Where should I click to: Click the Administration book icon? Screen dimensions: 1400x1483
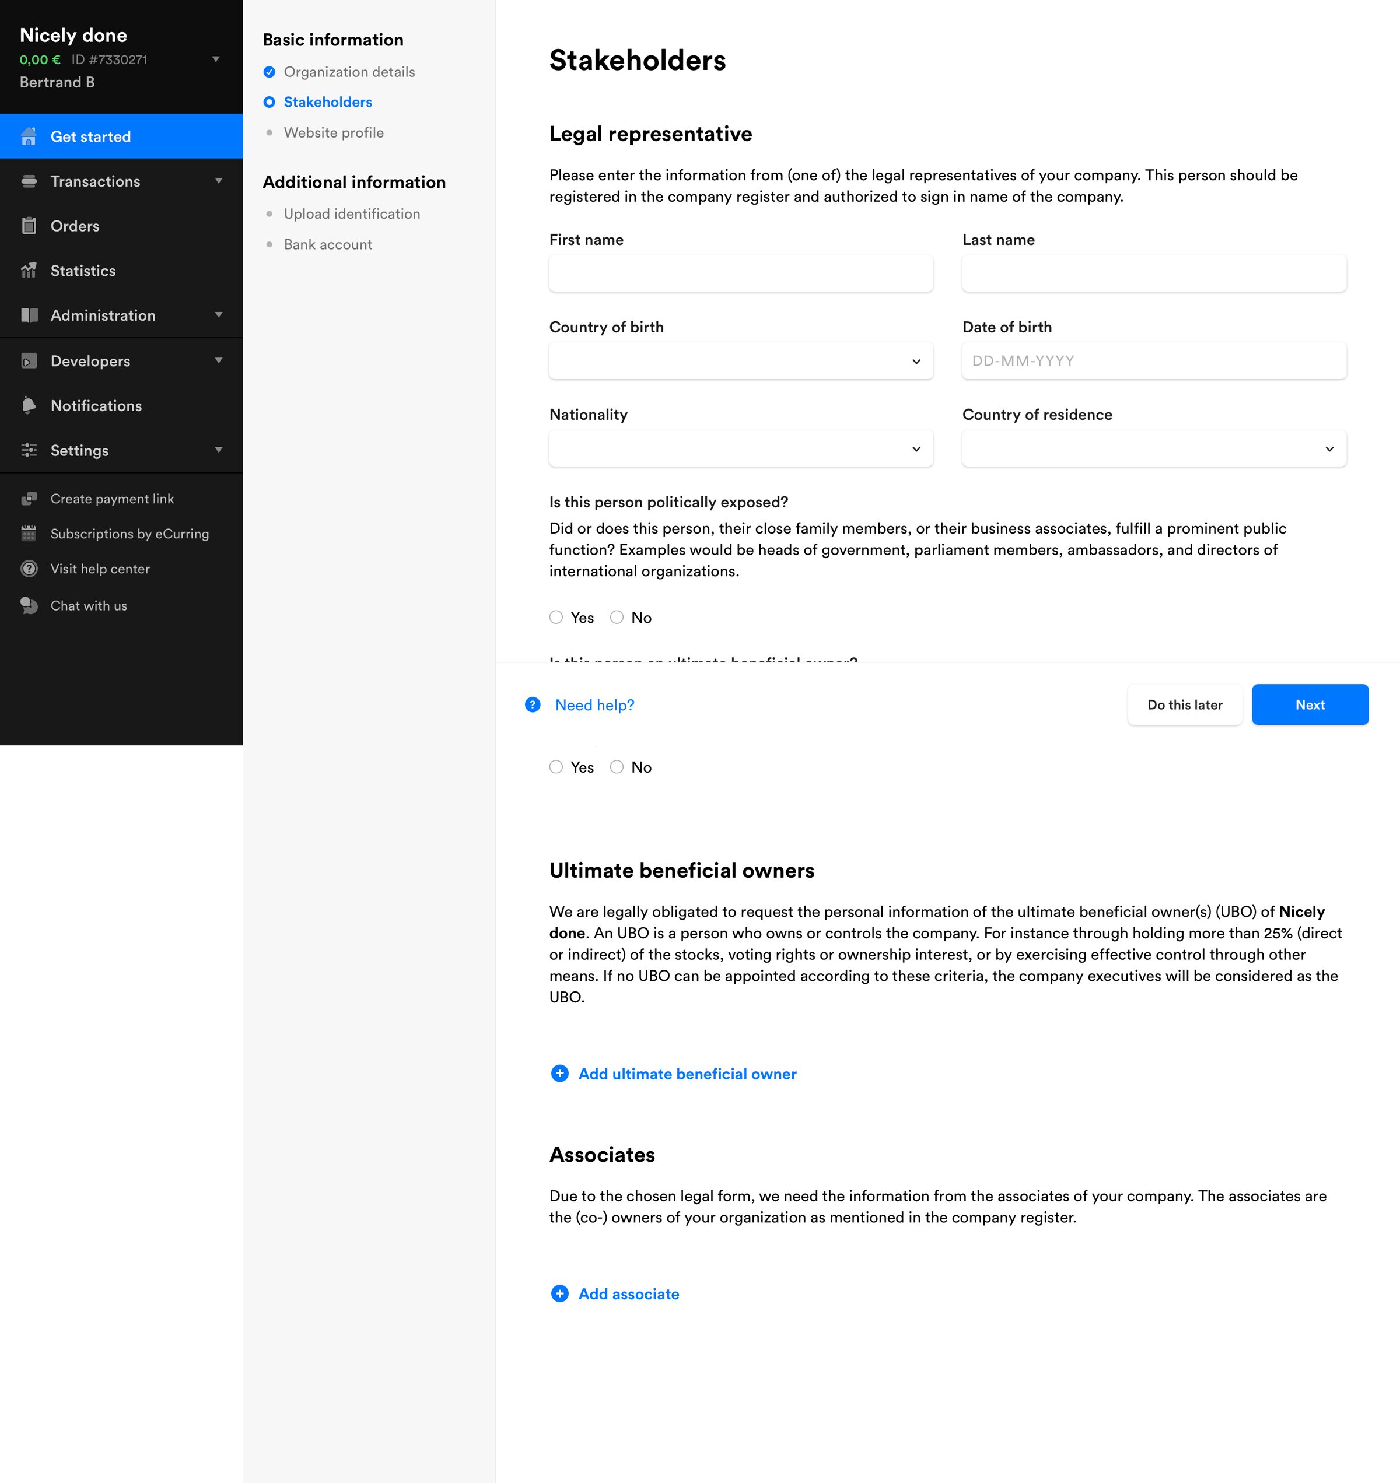point(29,315)
